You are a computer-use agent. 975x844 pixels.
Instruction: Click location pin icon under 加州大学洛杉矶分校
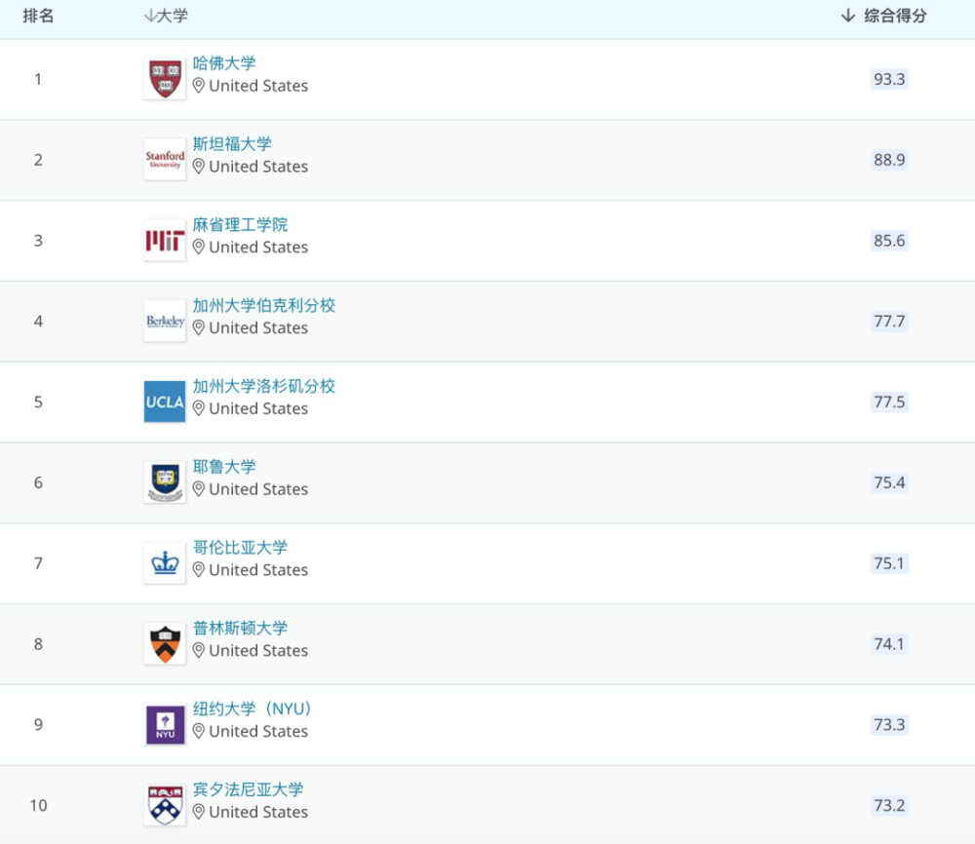pos(198,408)
